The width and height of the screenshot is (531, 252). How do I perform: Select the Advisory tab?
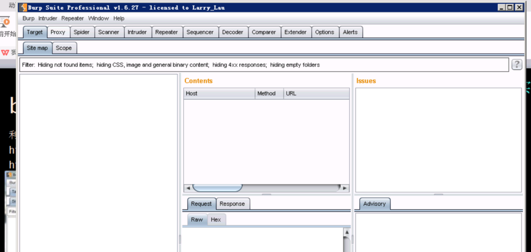pyautogui.click(x=374, y=204)
